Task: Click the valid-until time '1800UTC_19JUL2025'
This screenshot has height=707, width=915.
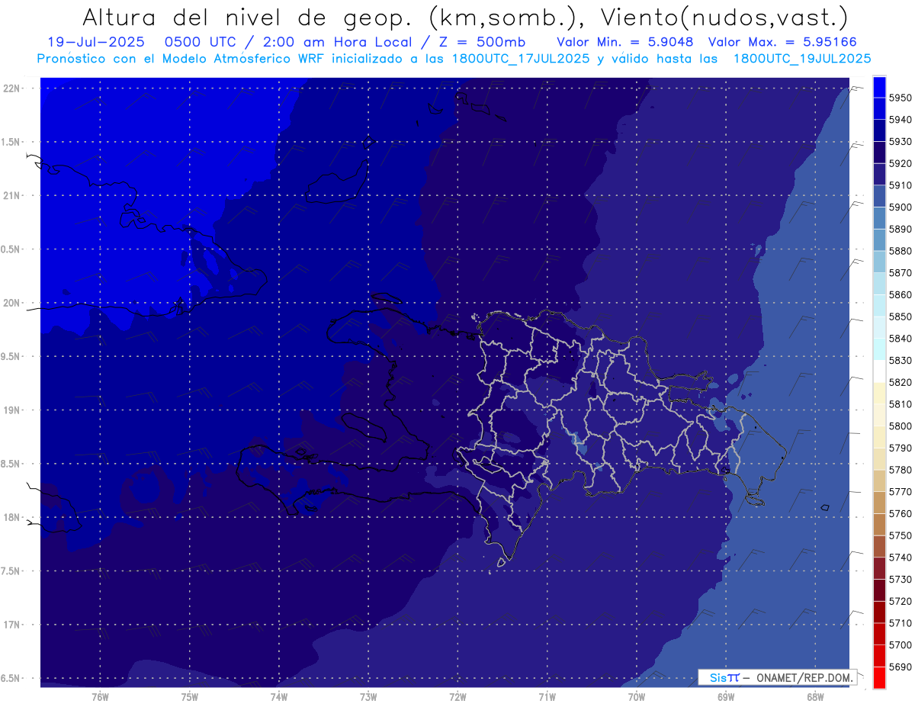Action: pyautogui.click(x=802, y=59)
